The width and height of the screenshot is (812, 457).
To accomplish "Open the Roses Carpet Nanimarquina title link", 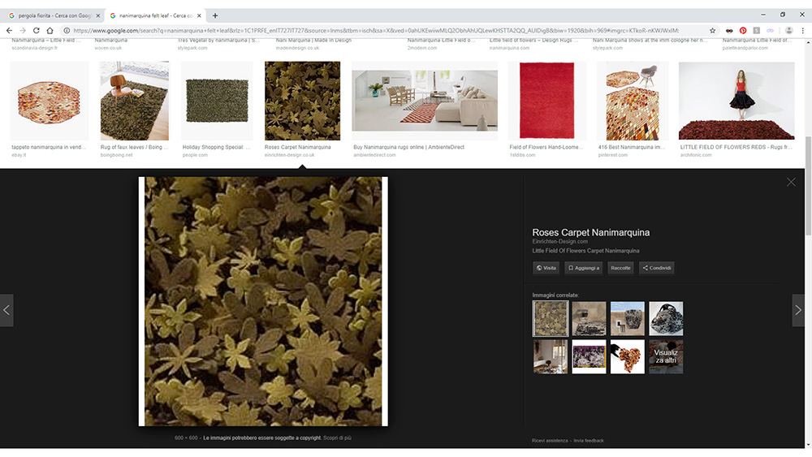I will [x=591, y=232].
